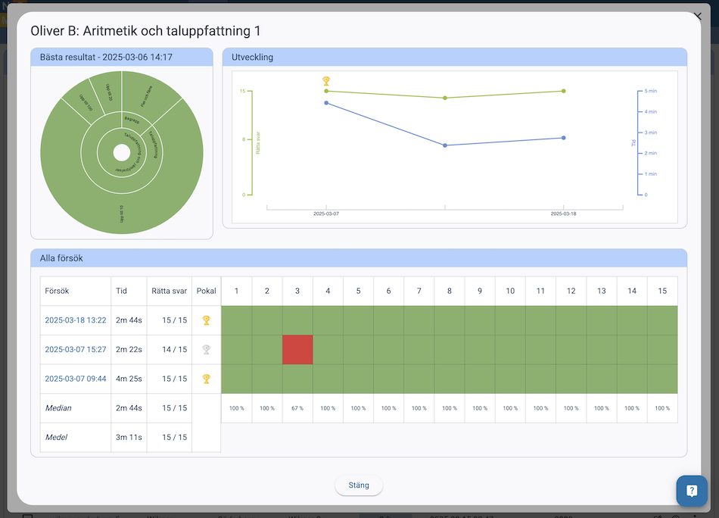The width and height of the screenshot is (719, 518).
Task: Click the red incorrect answer cell for question 3
Action: [x=297, y=350]
